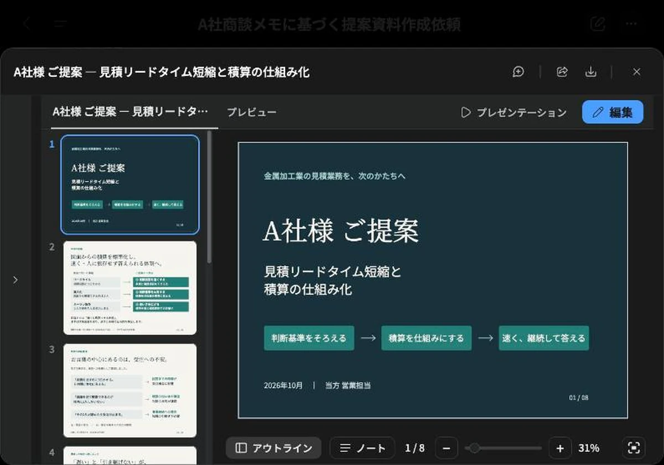Click the share icon in header

point(562,72)
